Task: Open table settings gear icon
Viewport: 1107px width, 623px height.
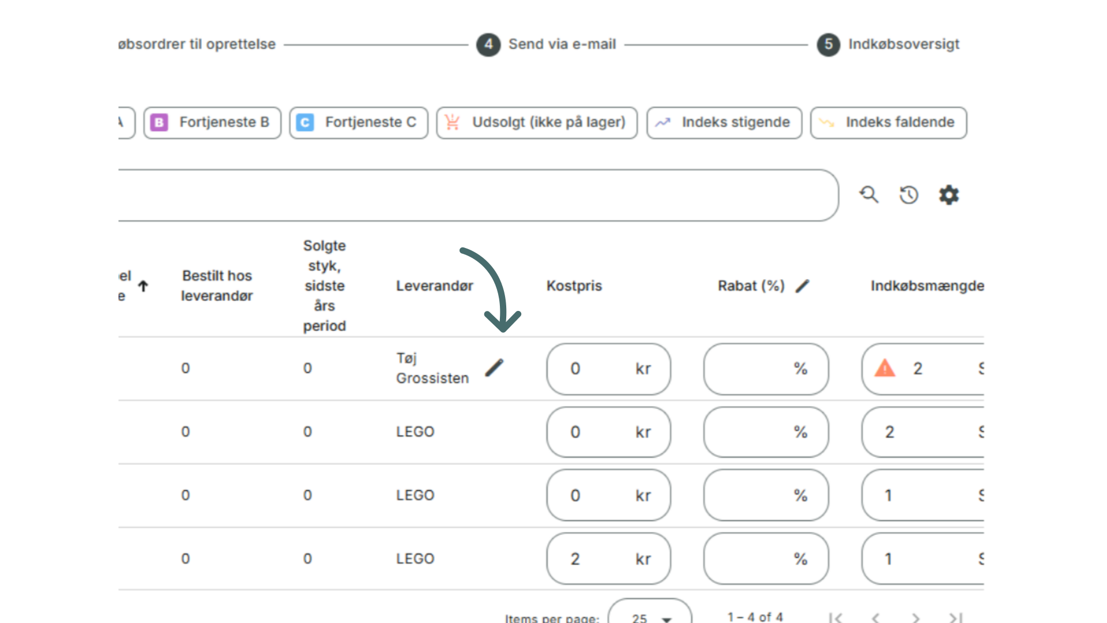Action: coord(948,195)
